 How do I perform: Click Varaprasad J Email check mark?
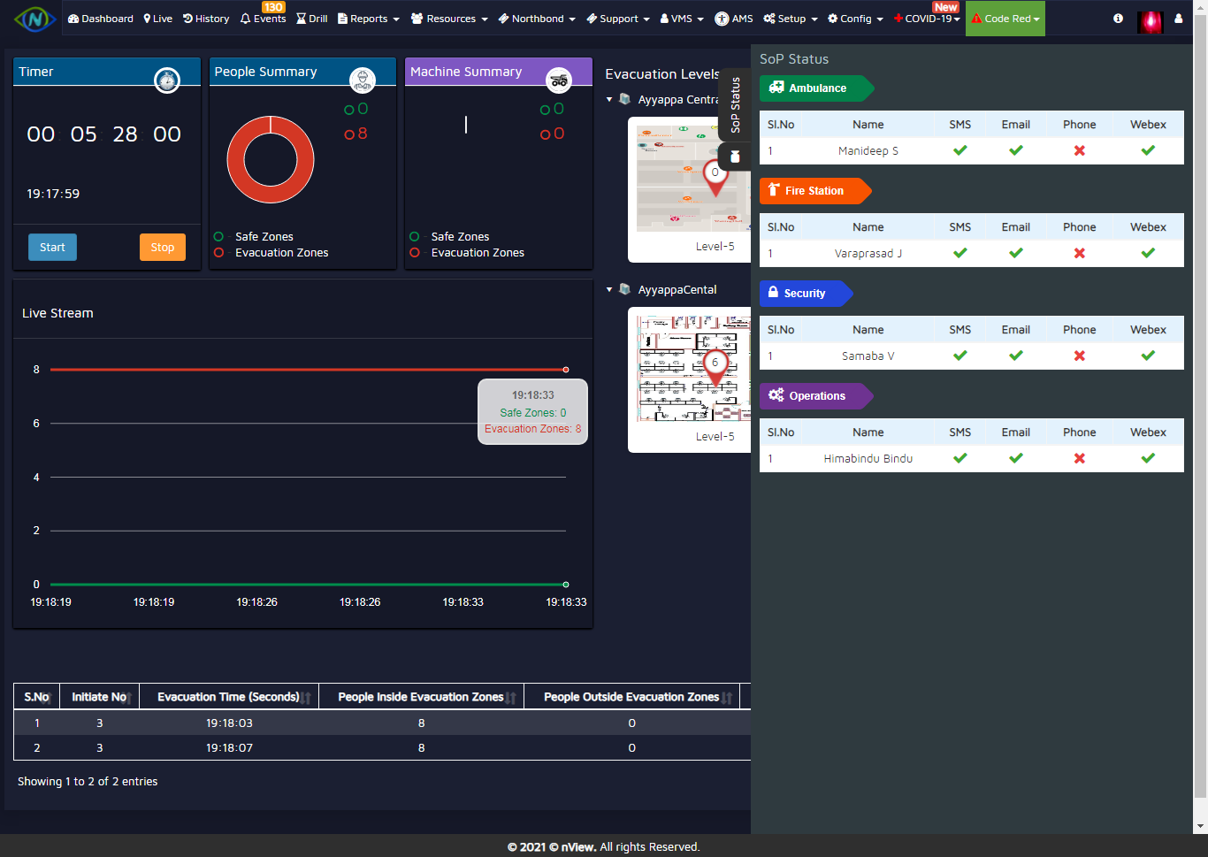click(1016, 254)
